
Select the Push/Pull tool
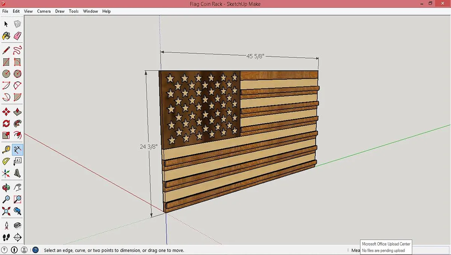[x=18, y=112]
